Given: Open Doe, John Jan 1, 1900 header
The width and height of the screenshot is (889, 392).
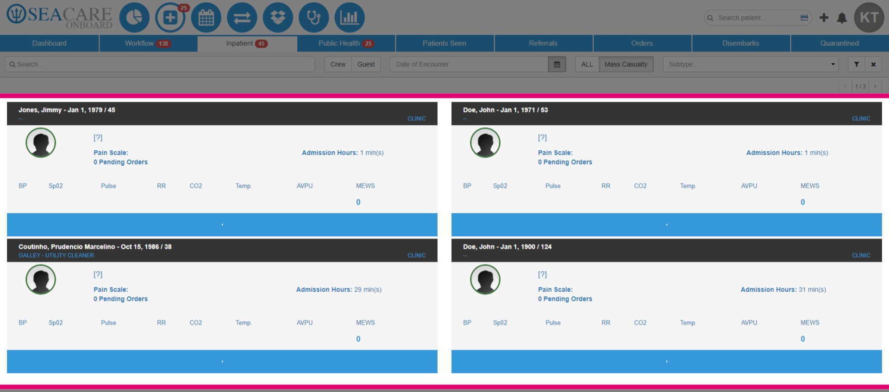Looking at the screenshot, I should pos(667,250).
